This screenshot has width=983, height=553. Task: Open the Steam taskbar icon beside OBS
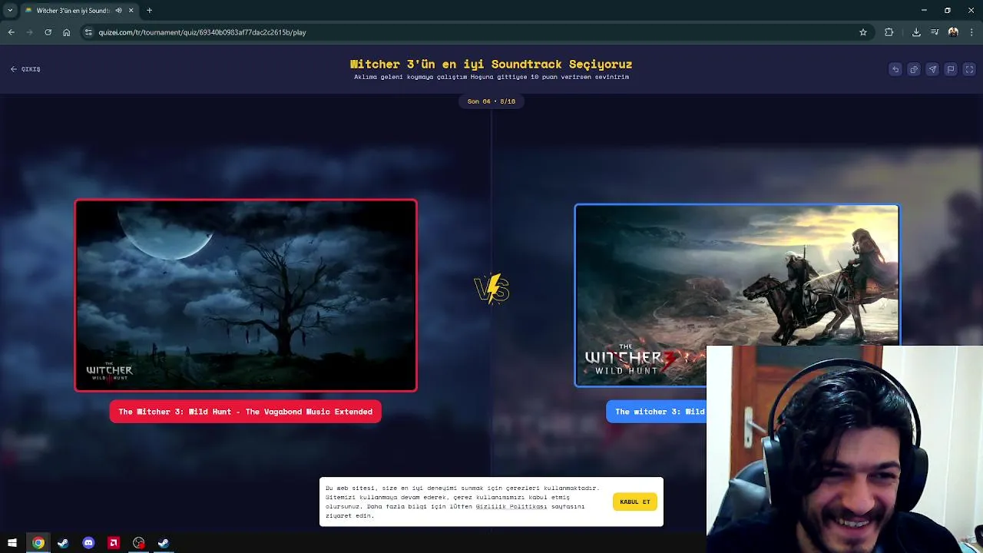164,543
